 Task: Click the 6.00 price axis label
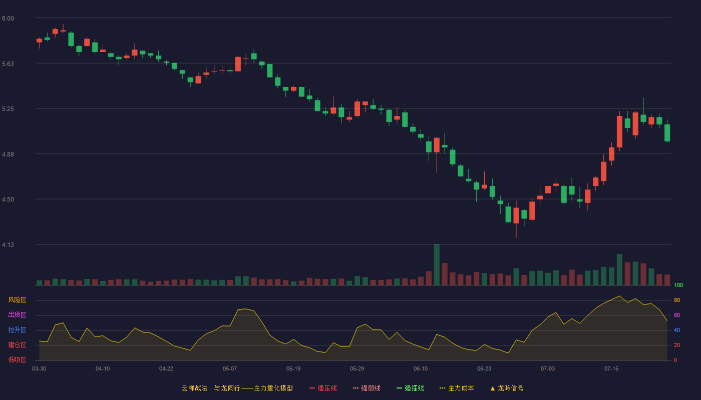coord(8,18)
